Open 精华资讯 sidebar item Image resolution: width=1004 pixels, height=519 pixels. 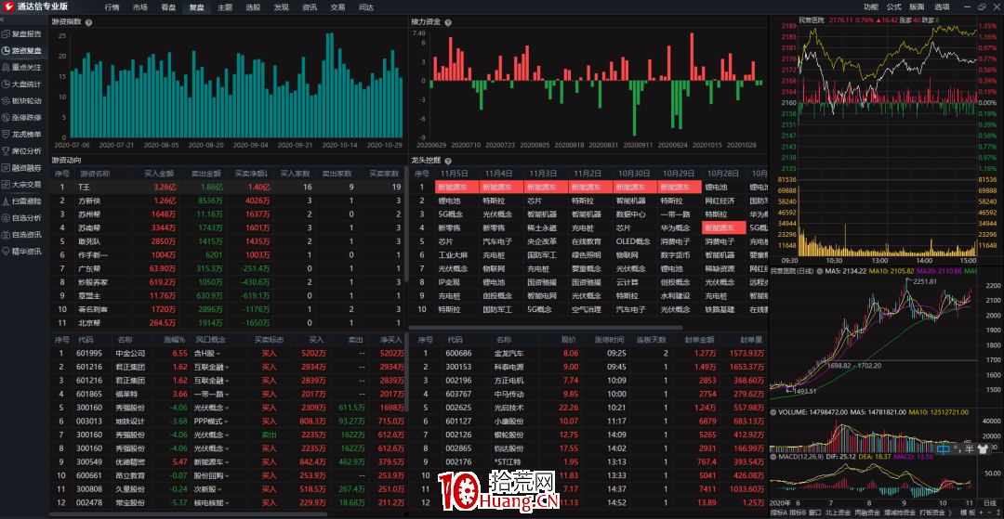point(22,252)
